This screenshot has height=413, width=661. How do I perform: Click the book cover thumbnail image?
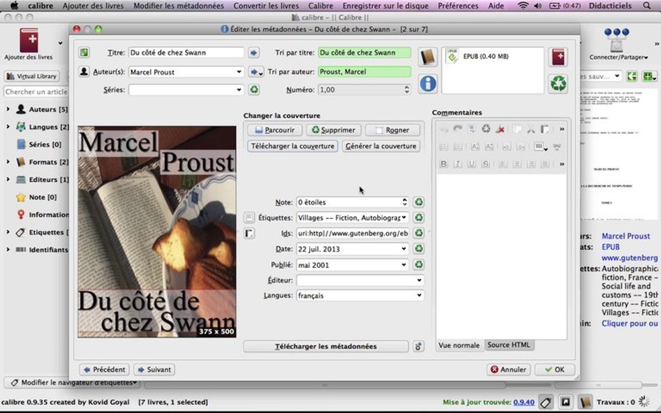point(157,231)
